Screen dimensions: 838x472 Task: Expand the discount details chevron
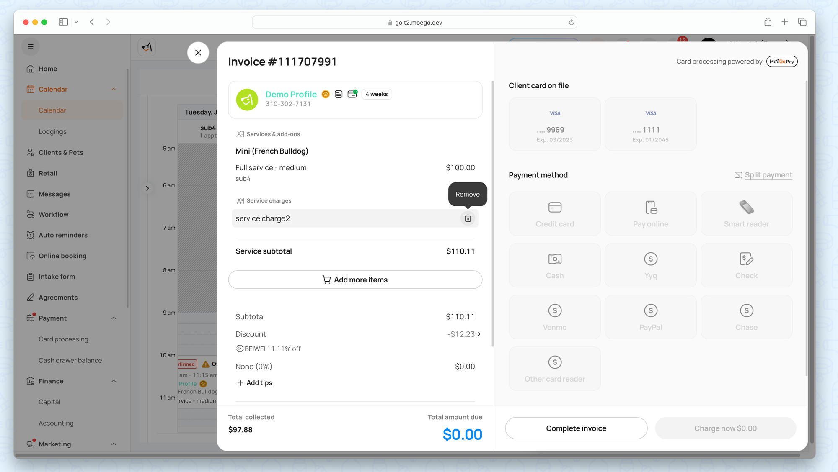479,334
